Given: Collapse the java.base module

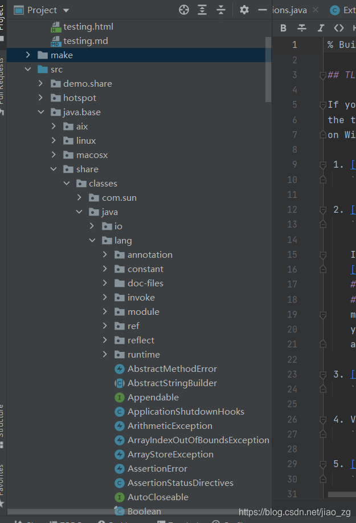Looking at the screenshot, I should click(40, 112).
